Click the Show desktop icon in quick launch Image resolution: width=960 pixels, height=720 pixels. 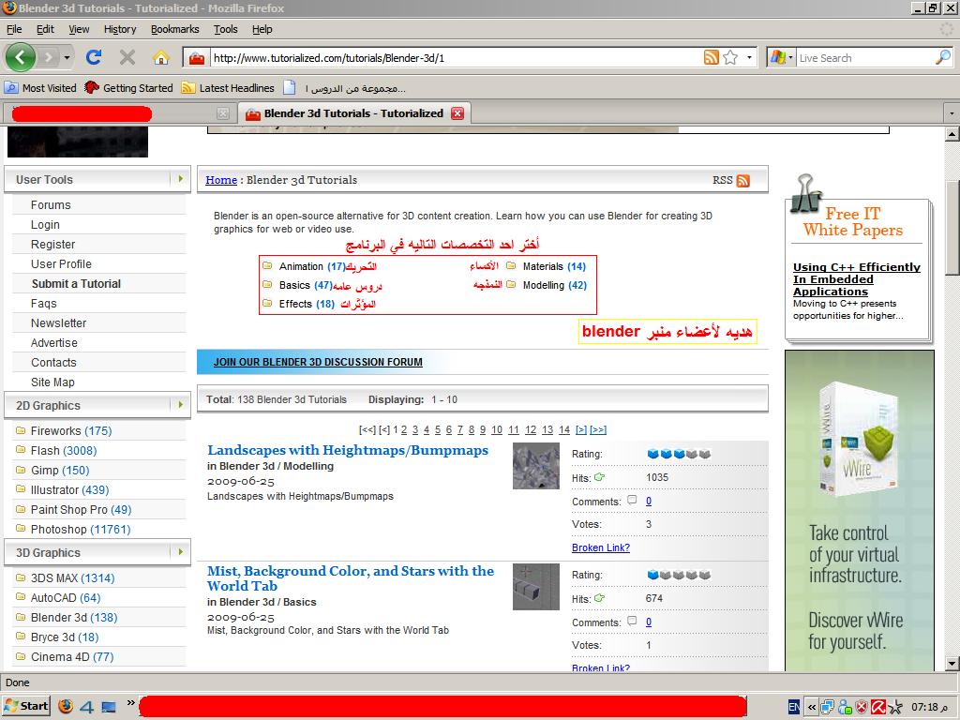109,707
